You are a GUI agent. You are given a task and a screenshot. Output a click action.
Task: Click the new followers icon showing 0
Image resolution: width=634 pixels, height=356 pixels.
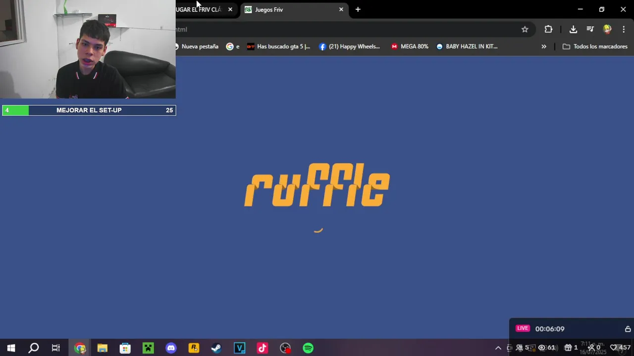[594, 348]
